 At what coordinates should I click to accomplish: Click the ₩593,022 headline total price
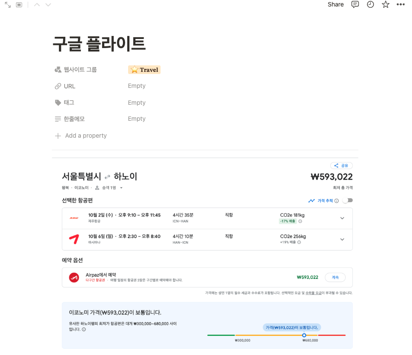[332, 177]
